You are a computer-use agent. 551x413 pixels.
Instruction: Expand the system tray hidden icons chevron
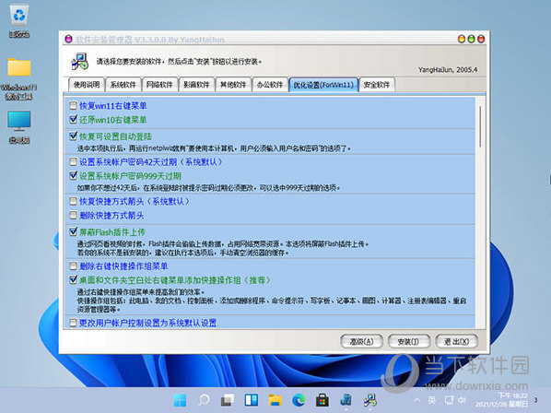pyautogui.click(x=416, y=400)
